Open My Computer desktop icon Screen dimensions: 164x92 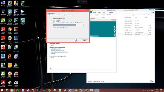[3, 4]
